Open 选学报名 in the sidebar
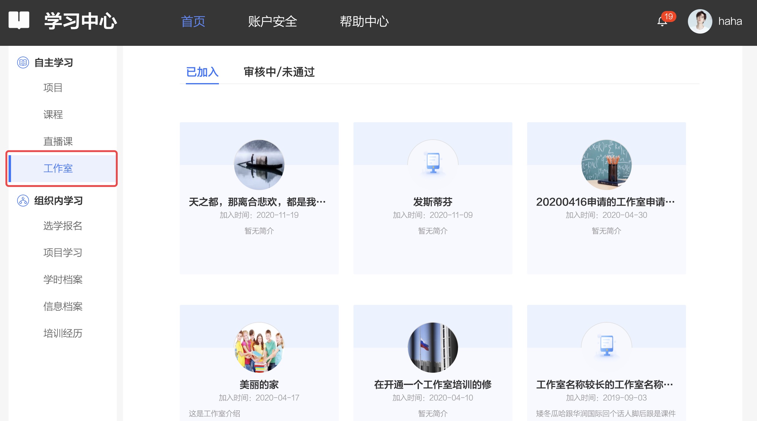Viewport: 757px width, 421px height. (x=63, y=226)
